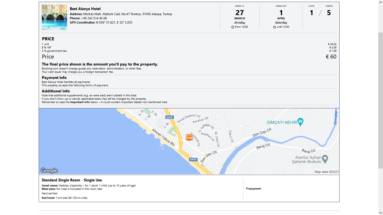
Task: Click the GPS Coordinates line
Action: click(101, 22)
